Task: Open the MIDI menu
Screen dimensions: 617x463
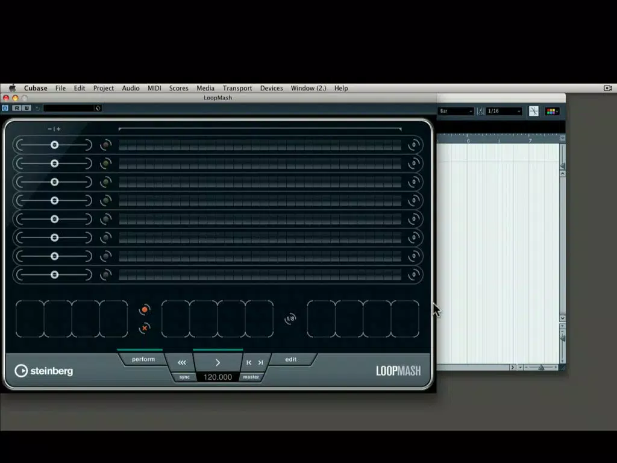Action: 154,88
